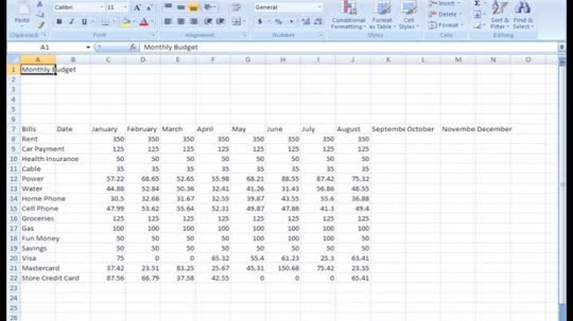Open Conditional Formatting menu

(348, 15)
